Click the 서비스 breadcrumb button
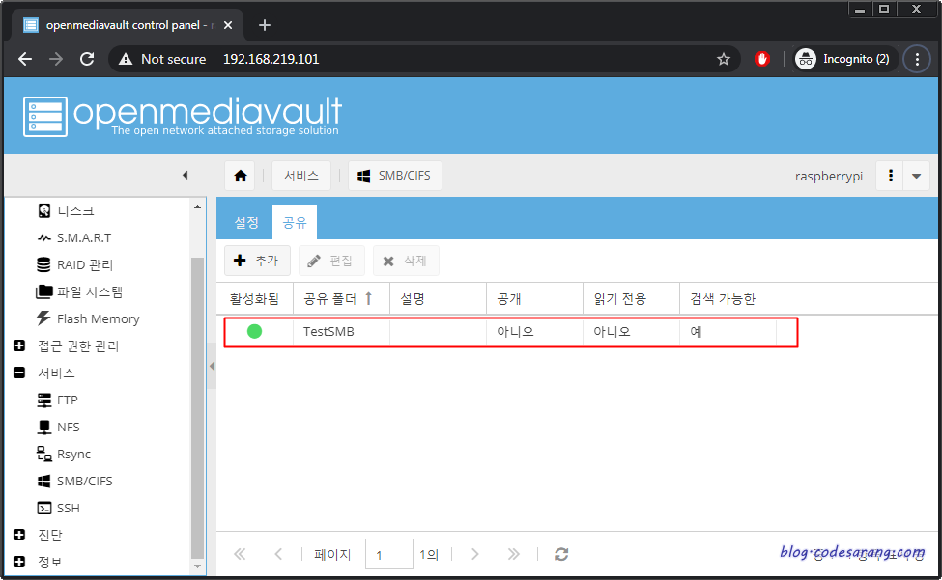Screen dimensions: 942x580 [x=301, y=176]
